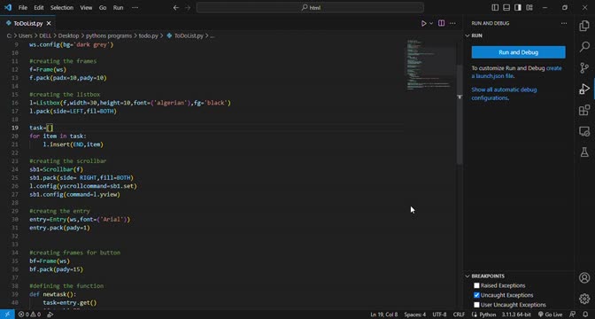595x319 pixels.
Task: Open the Accounts icon in activity bar
Action: click(x=584, y=277)
